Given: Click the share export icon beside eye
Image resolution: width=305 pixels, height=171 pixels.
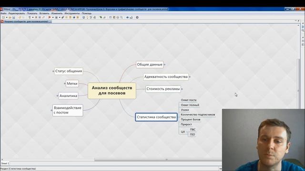Looking at the screenshot, I should click(131, 18).
